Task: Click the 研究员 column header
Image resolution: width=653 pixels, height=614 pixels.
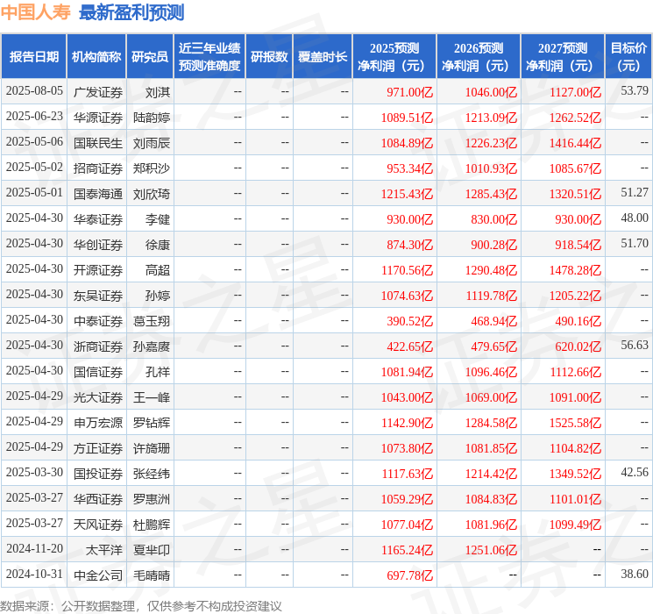Action: [x=150, y=57]
